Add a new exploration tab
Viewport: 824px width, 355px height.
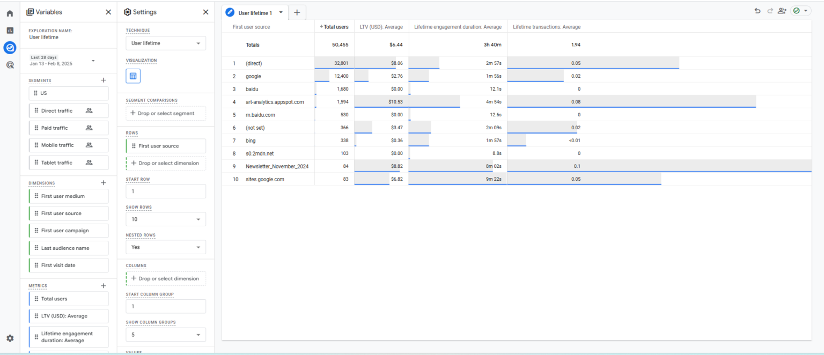pyautogui.click(x=297, y=12)
